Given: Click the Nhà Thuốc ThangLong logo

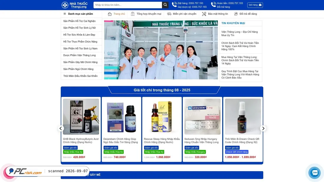Looking at the screenshot, I should [x=75, y=5].
